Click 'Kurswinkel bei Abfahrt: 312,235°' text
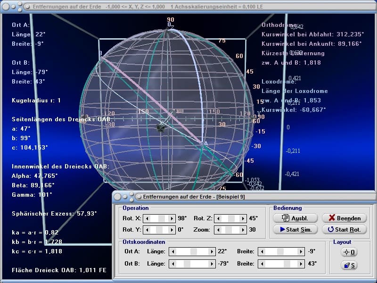The width and height of the screenshot is (377, 283). pos(313,34)
